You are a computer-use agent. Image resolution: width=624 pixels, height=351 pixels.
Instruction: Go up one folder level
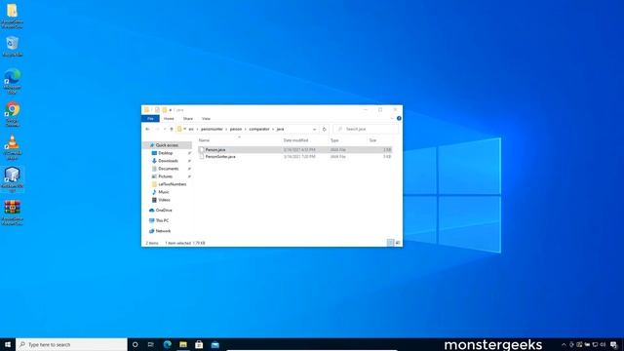172,129
